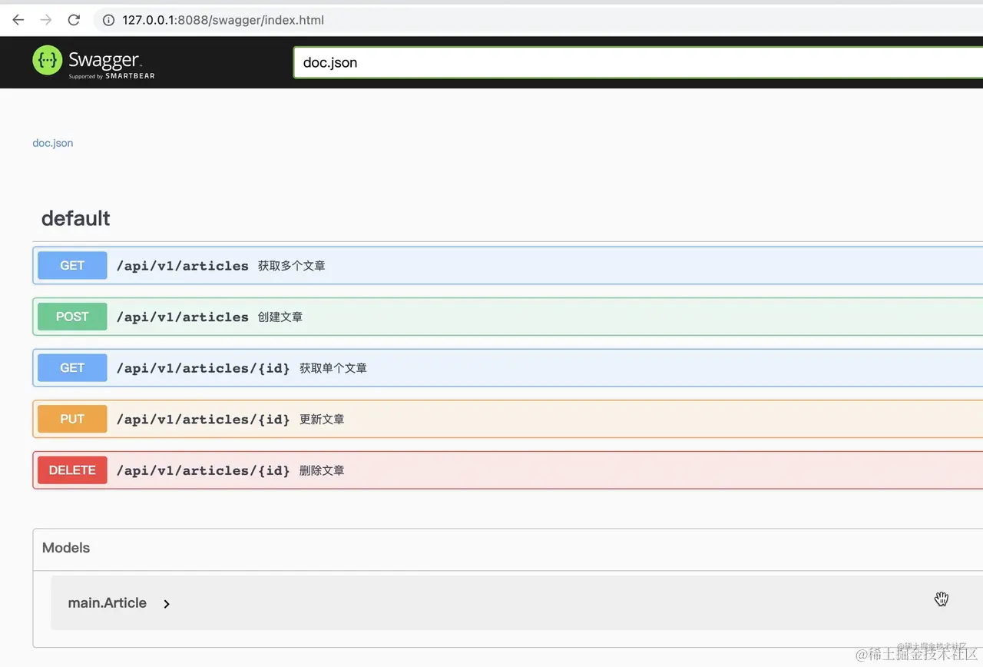Open the doc.json link
The height and width of the screenshot is (667, 983).
pos(52,143)
